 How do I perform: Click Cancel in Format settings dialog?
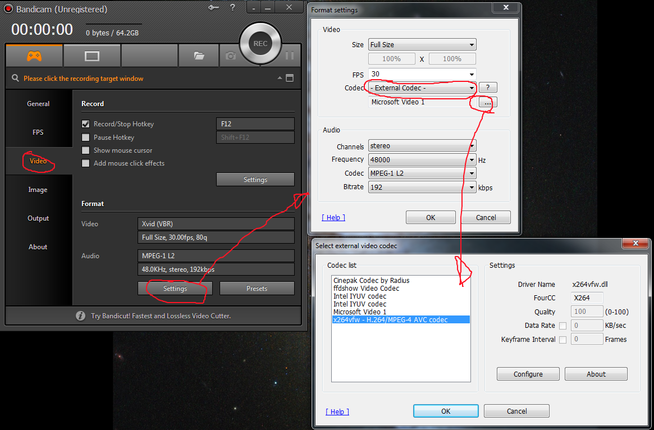click(x=486, y=217)
